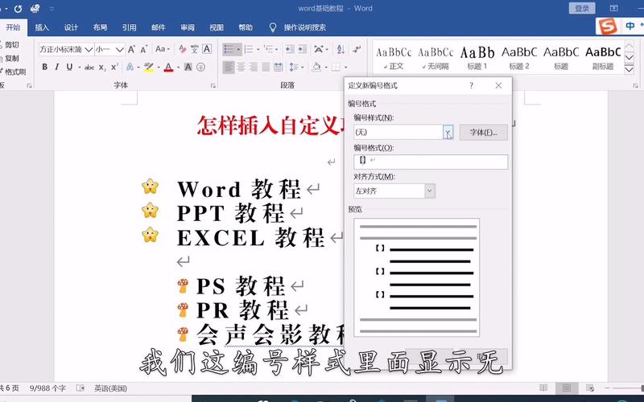Click the dialog help question mark
This screenshot has height=402, width=644.
point(472,86)
